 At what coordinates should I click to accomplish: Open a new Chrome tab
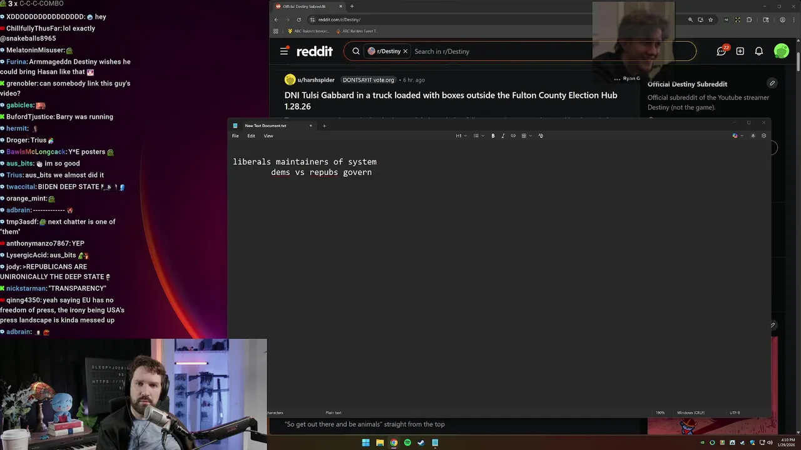[352, 6]
